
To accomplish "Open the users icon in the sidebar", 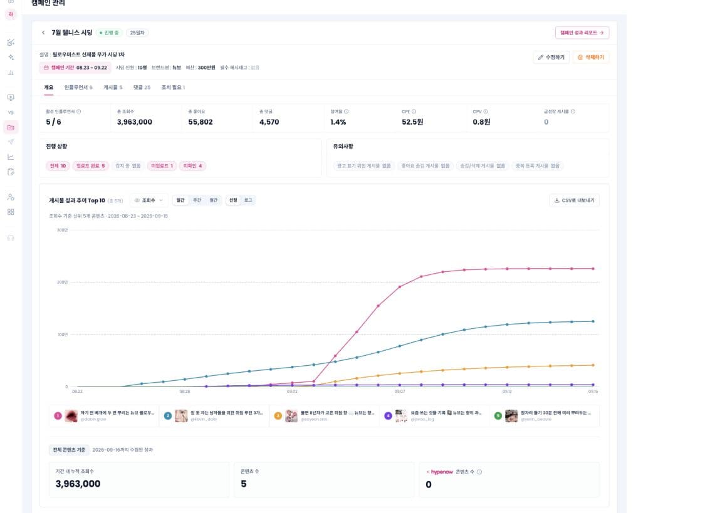I will pos(11,197).
